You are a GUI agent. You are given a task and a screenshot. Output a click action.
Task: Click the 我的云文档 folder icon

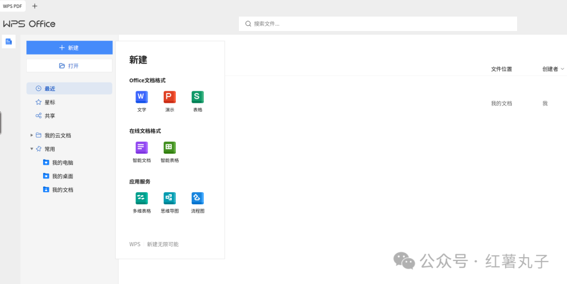pyautogui.click(x=38, y=135)
